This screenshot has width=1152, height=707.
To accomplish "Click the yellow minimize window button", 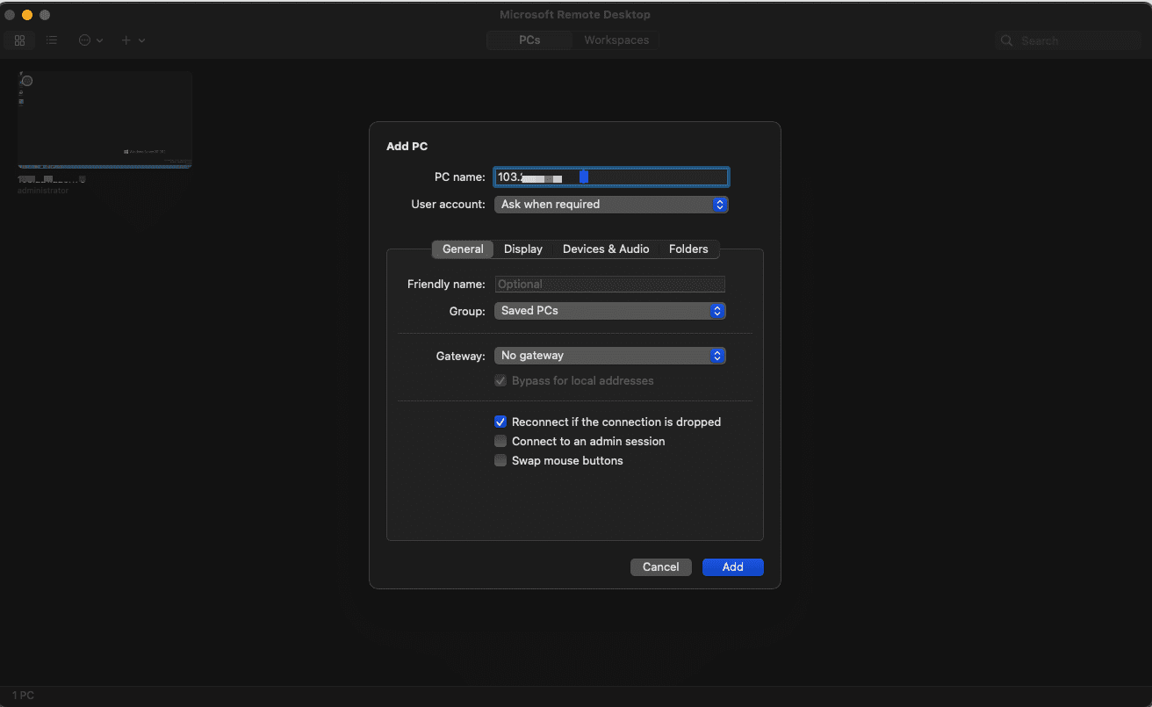I will (x=27, y=15).
